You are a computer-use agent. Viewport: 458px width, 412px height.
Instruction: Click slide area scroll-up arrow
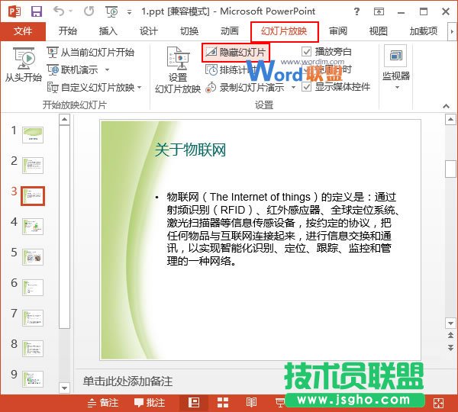point(450,120)
